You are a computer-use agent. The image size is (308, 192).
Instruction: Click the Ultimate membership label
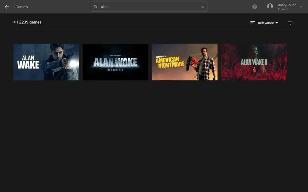(x=282, y=9)
